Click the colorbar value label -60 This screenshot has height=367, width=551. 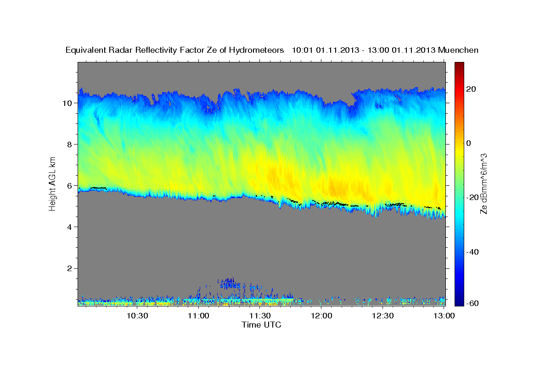472,303
